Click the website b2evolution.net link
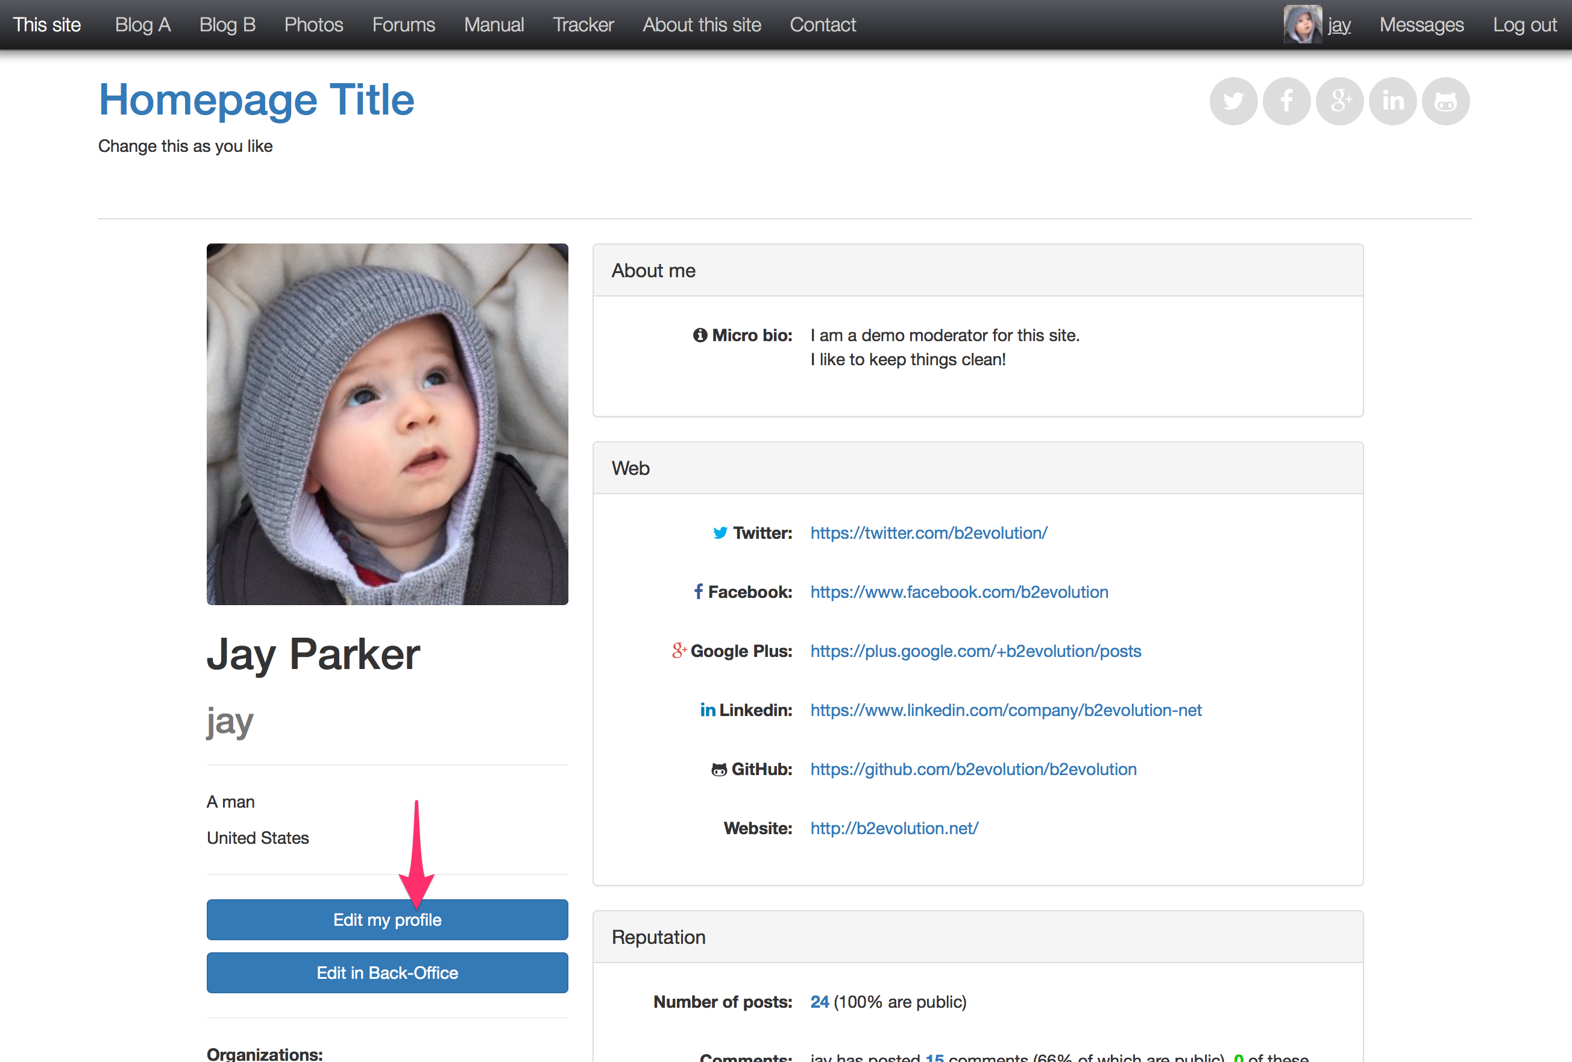1572x1062 pixels. (893, 828)
